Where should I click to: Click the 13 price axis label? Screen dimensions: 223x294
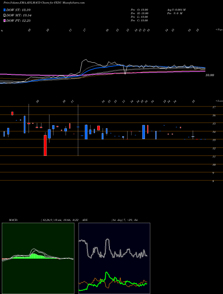coord(214,140)
